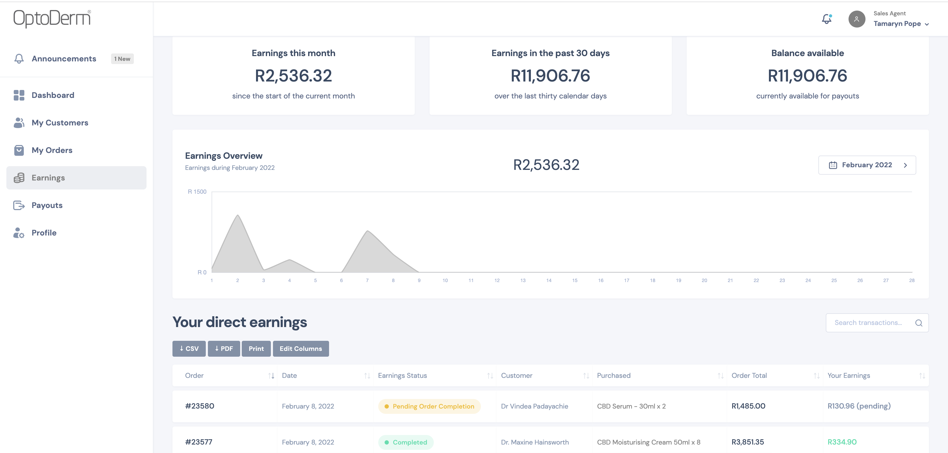Open the notifications bell in the header
This screenshot has height=453, width=948.
(x=827, y=19)
